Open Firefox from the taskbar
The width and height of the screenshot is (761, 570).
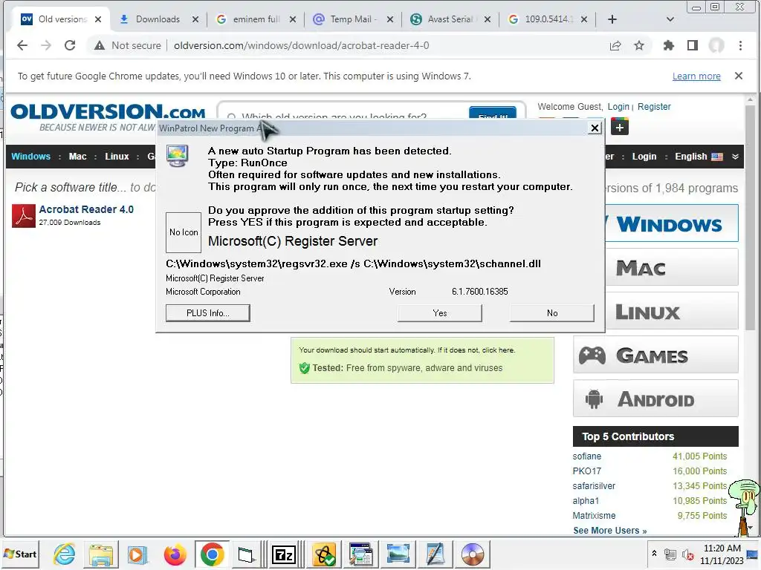[175, 554]
